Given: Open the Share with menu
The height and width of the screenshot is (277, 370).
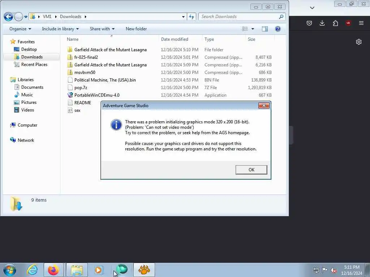Looking at the screenshot, I should click(102, 29).
